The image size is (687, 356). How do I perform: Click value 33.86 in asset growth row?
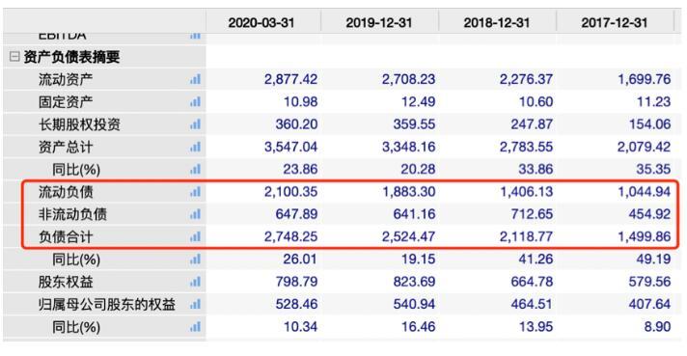(536, 169)
